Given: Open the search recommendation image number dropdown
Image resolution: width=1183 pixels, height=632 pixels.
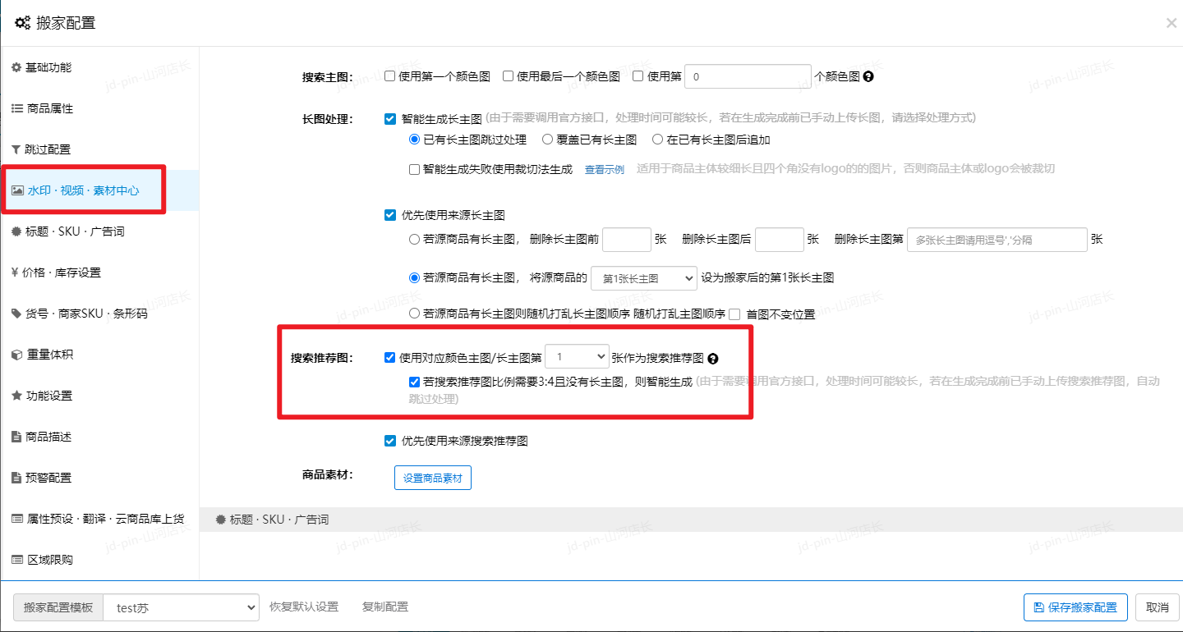Looking at the screenshot, I should pos(577,357).
